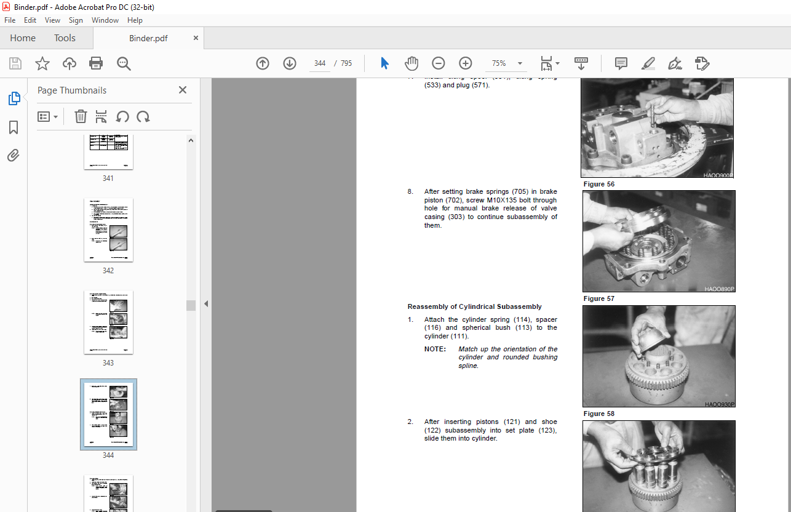The height and width of the screenshot is (512, 791).
Task: Click thumbnail scrollbar up arrow
Action: pyautogui.click(x=191, y=140)
